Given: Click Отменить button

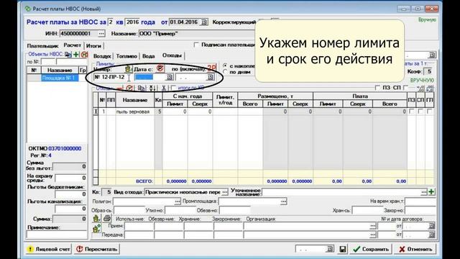Looking at the screenshot, I should click(x=415, y=249).
